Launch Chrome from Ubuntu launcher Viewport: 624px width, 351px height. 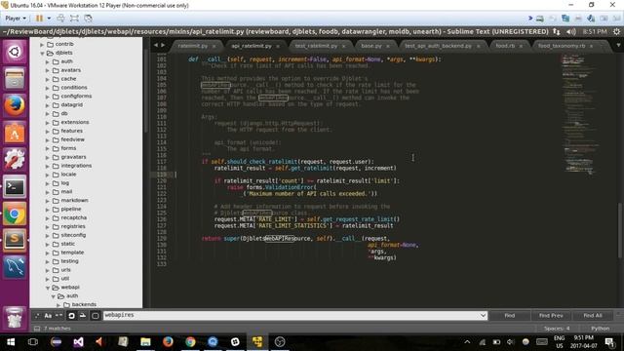pyautogui.click(x=15, y=214)
